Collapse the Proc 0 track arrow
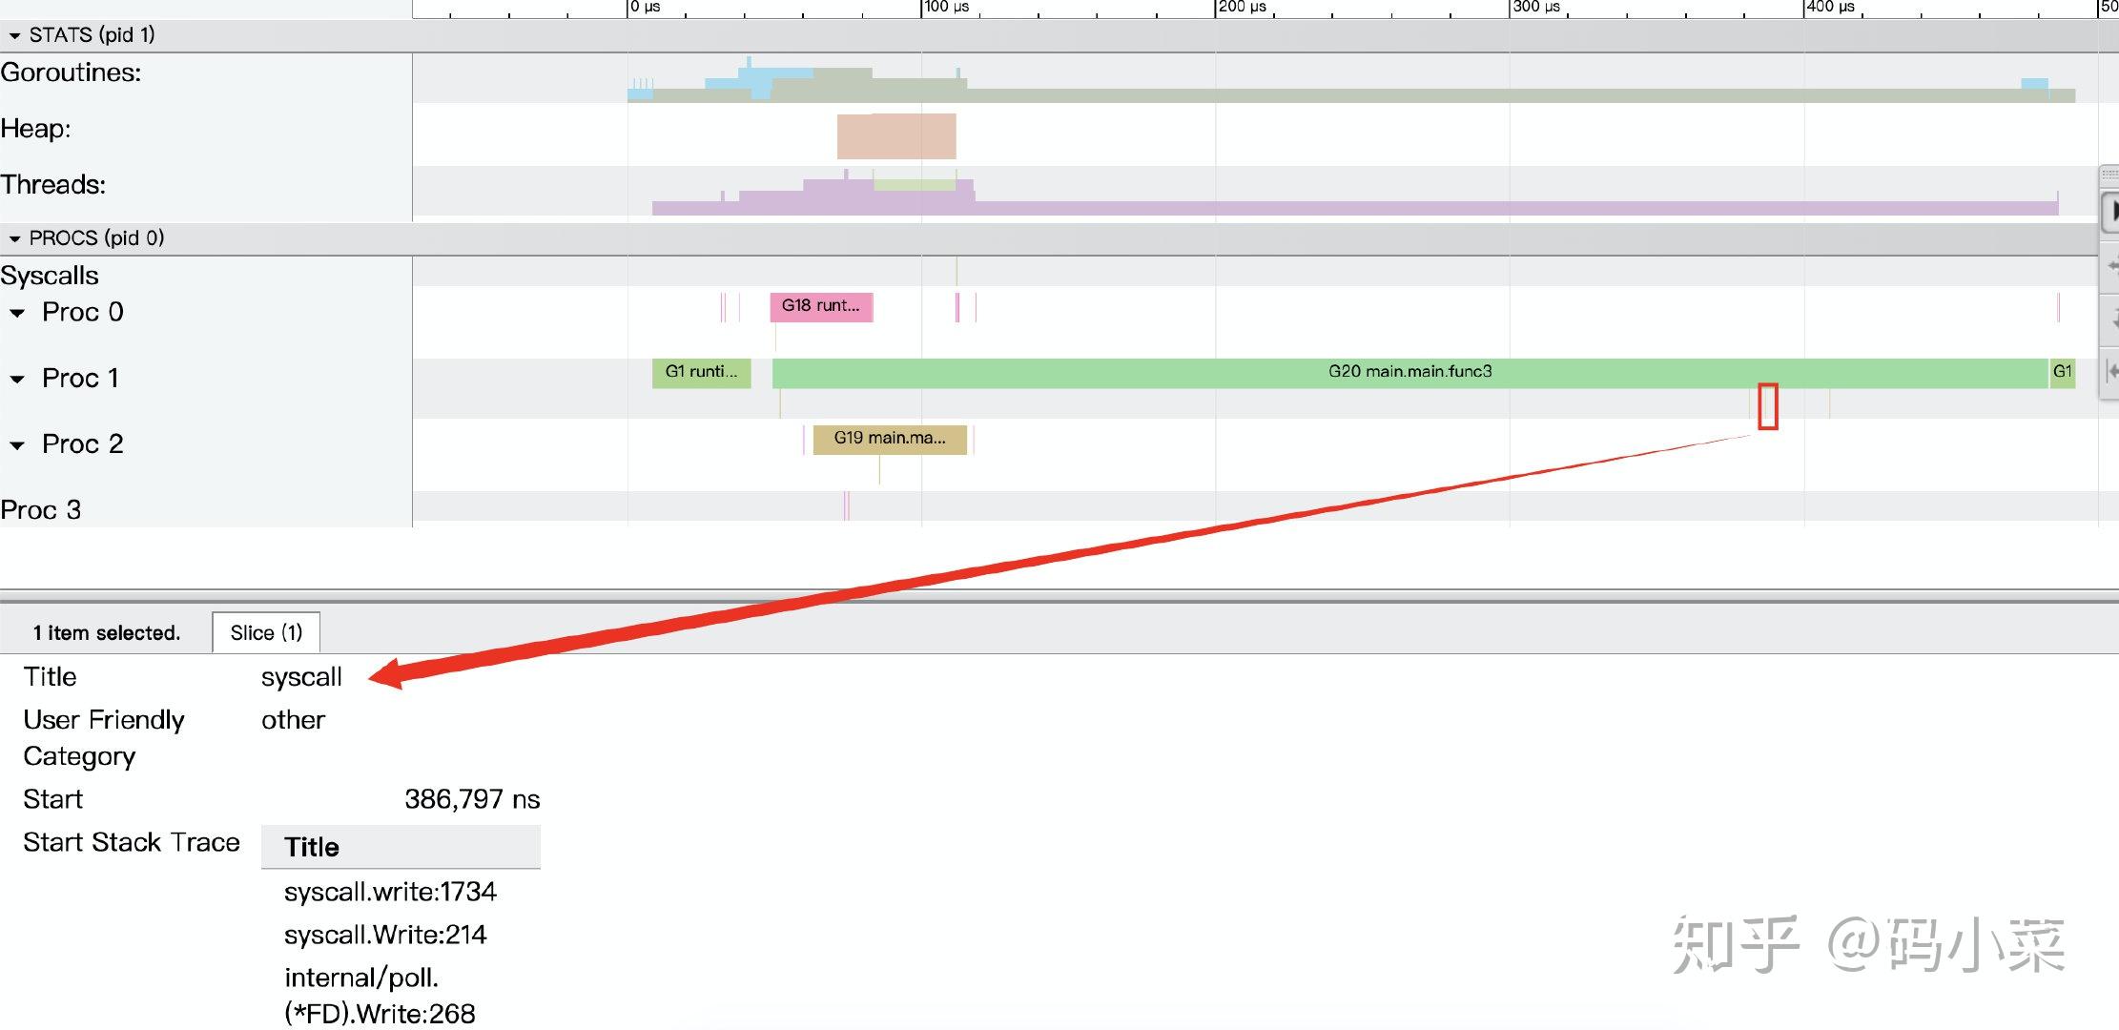Screen dimensions: 2119x1030 click(x=17, y=313)
